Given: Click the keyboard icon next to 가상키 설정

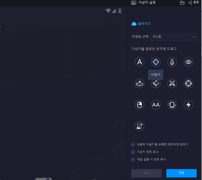Looking at the screenshot, I should (x=134, y=3).
